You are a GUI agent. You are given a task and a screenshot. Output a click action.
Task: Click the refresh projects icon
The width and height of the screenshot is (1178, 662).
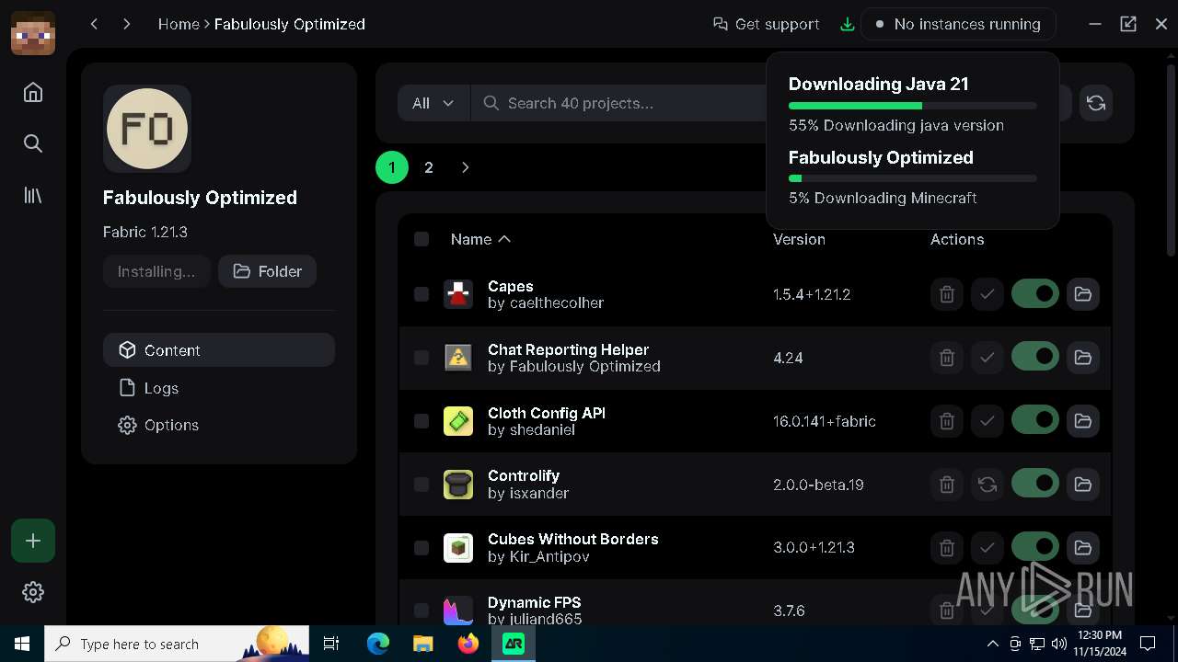point(1095,103)
